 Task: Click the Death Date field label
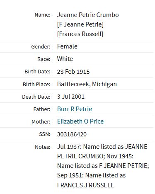36,97
